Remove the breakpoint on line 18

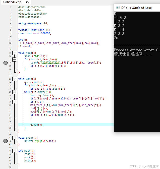pos(6,63)
